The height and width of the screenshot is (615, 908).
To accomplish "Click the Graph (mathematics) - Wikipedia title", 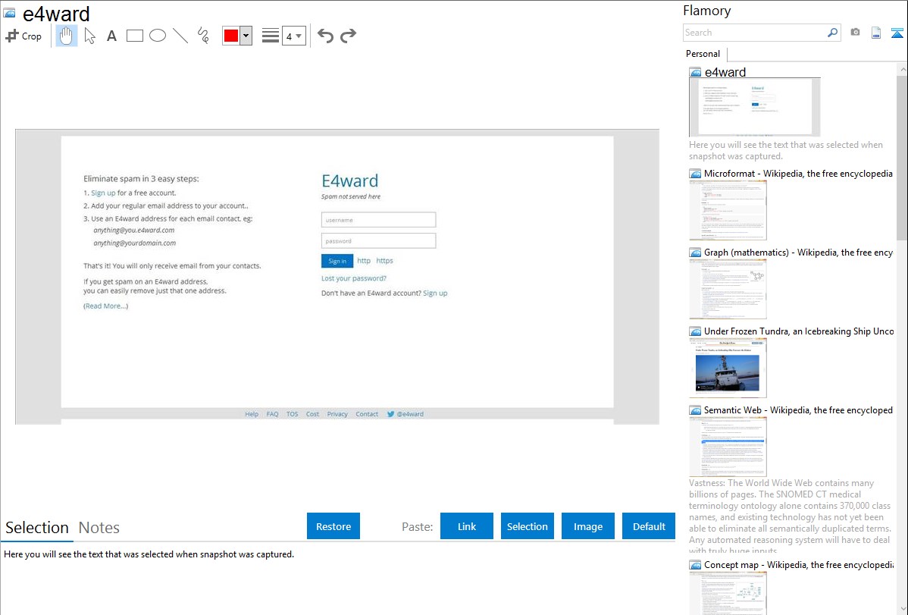I will [x=798, y=253].
